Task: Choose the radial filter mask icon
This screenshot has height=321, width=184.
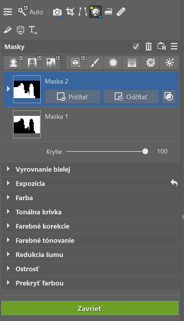Action: [x=113, y=63]
